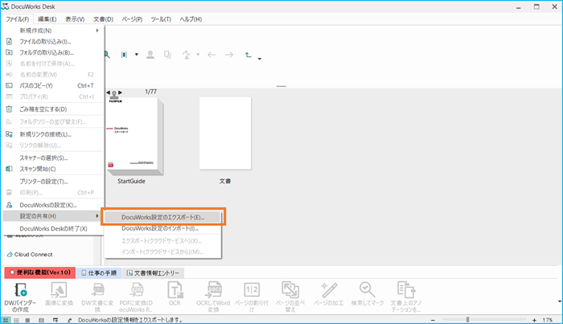Image resolution: width=563 pixels, height=324 pixels.
Task: Click the folder import icon beside フォルダの取り込み
Action: pyautogui.click(x=10, y=53)
